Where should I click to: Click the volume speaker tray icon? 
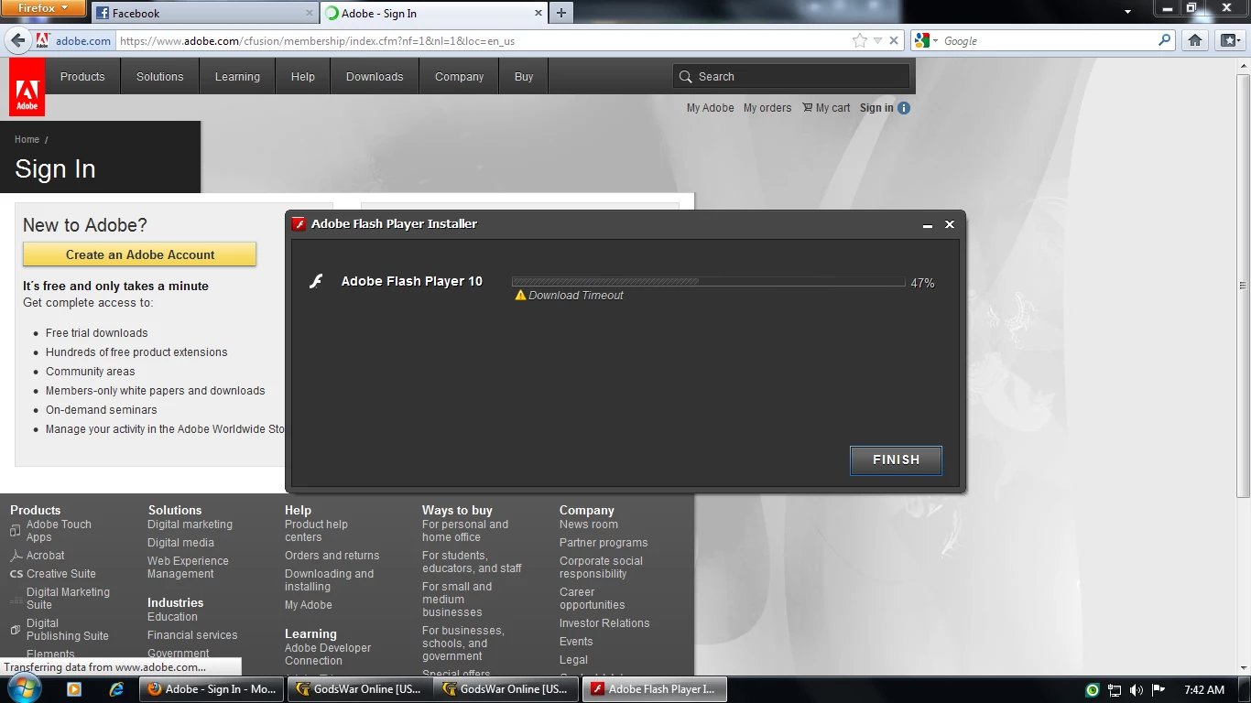click(1137, 690)
